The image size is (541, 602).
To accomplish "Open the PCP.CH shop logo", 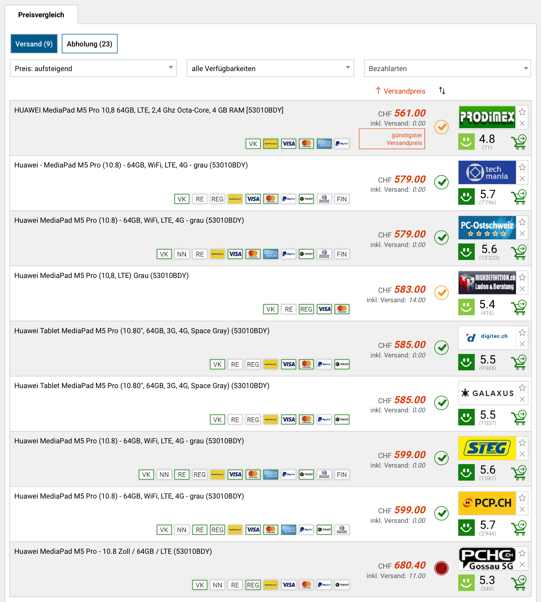I will pyautogui.click(x=487, y=503).
